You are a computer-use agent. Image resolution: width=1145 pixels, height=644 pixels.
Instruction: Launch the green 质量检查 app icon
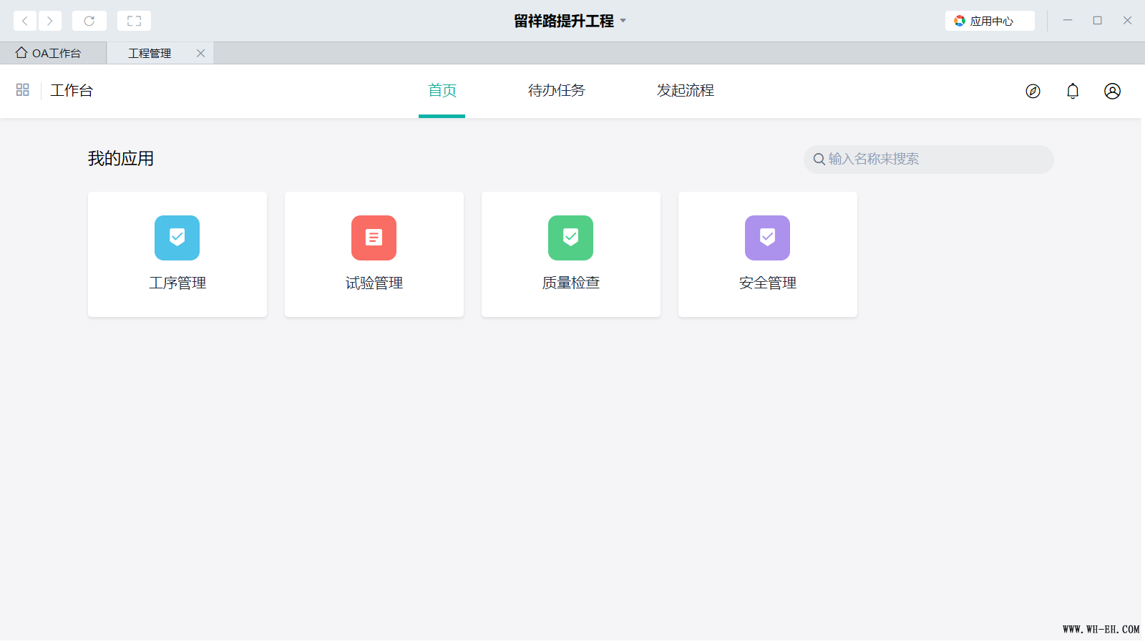click(570, 238)
